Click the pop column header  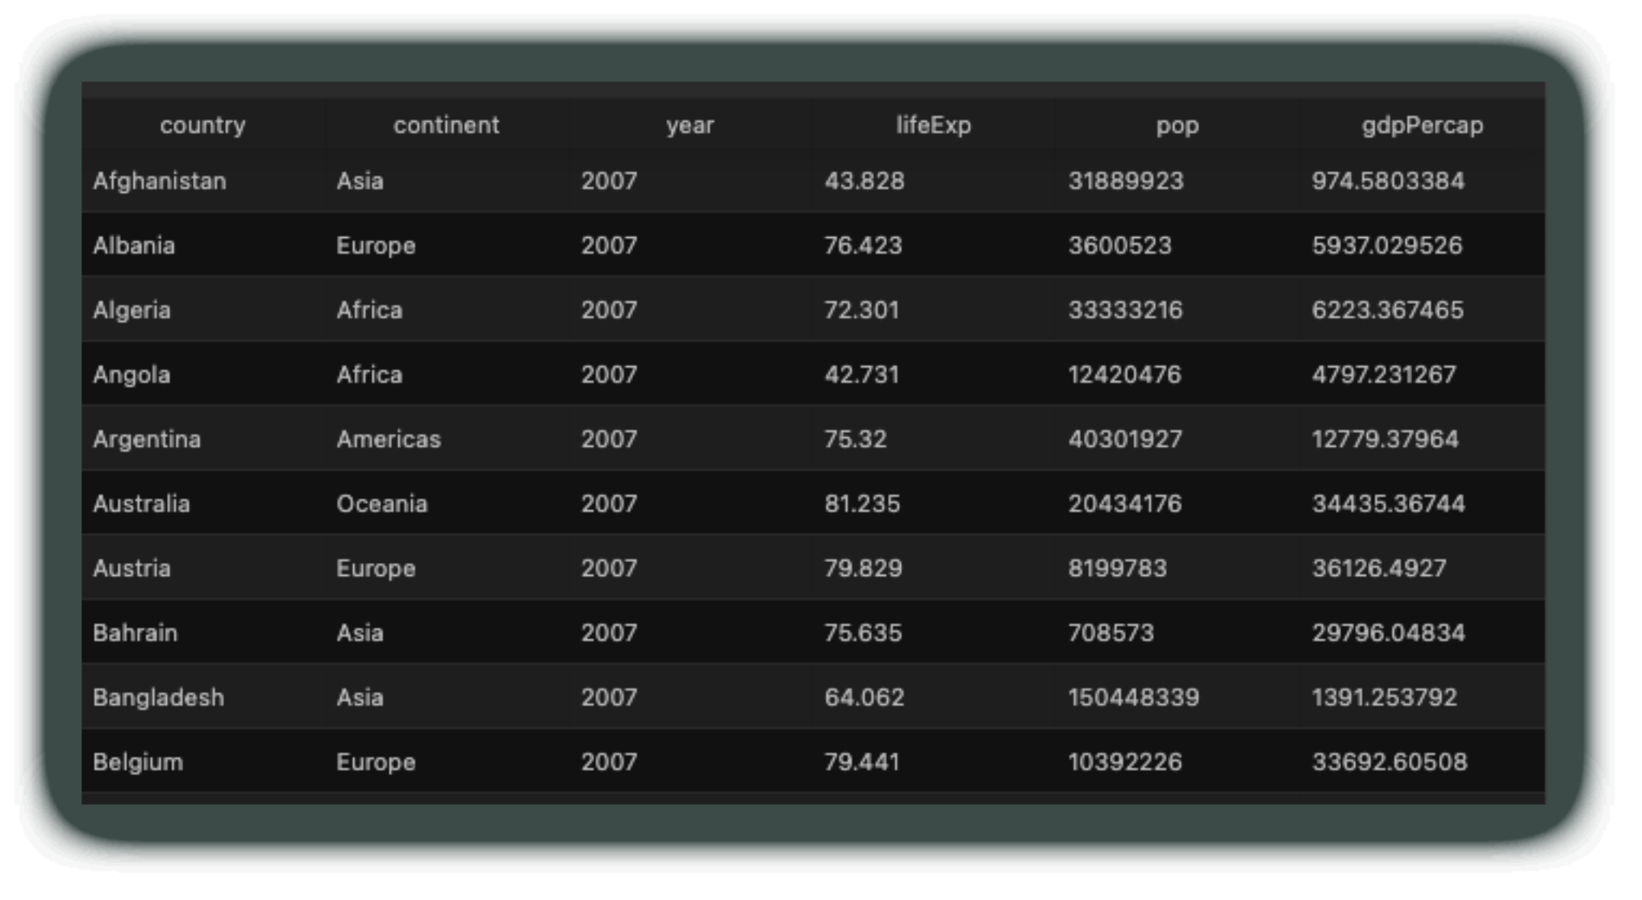[1177, 125]
